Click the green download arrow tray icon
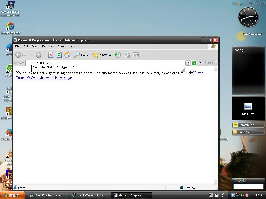266x199 pixels. click(x=242, y=195)
